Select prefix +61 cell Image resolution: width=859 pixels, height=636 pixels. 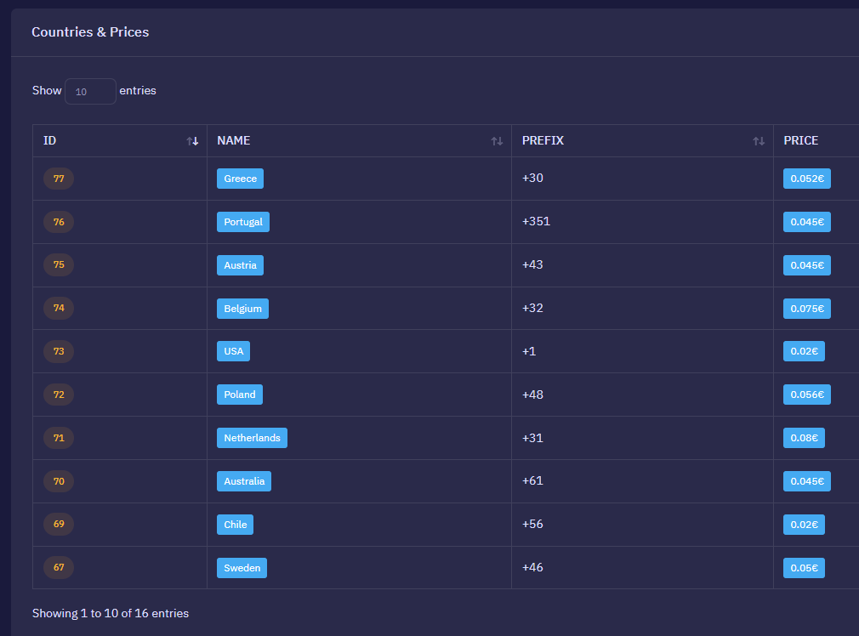coord(642,481)
